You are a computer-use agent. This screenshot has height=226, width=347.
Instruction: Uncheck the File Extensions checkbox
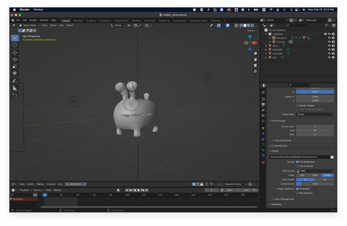(x=297, y=162)
